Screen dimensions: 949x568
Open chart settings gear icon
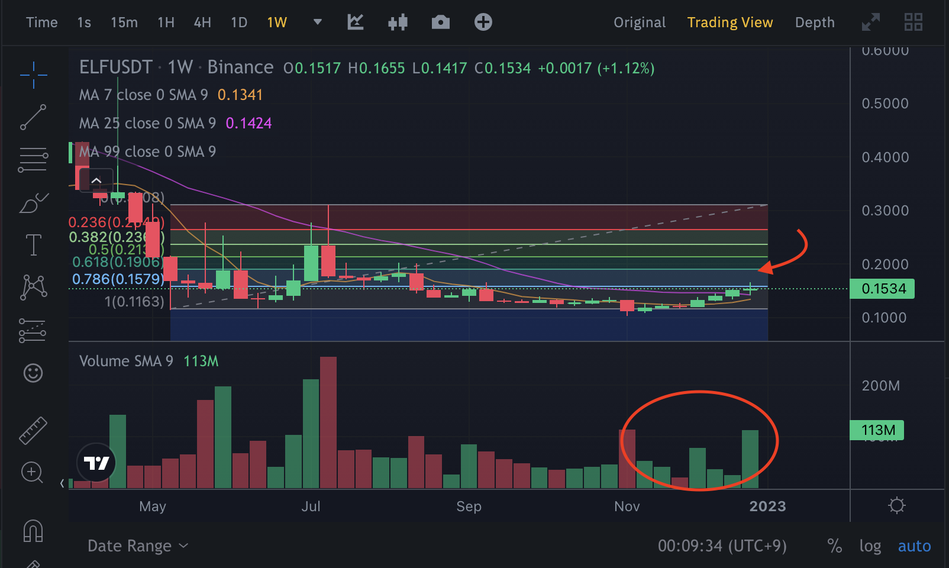(x=897, y=506)
